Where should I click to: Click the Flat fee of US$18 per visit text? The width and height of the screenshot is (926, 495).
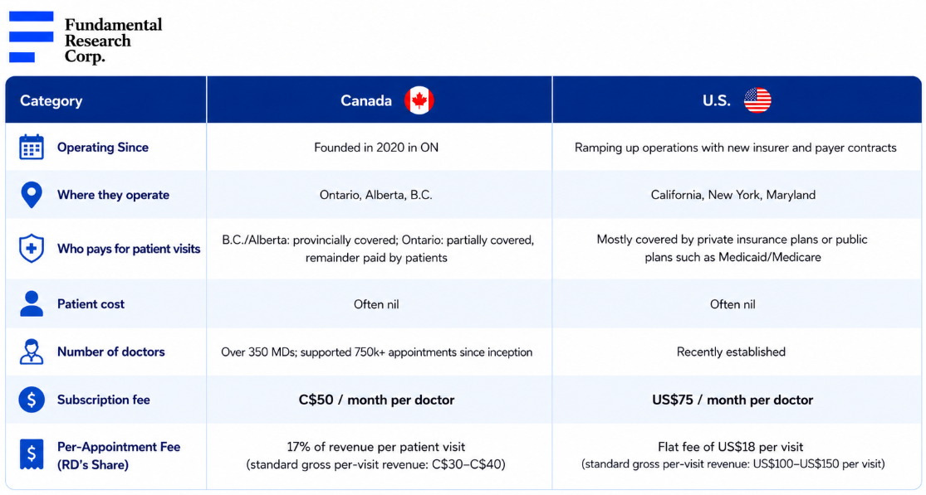[731, 447]
